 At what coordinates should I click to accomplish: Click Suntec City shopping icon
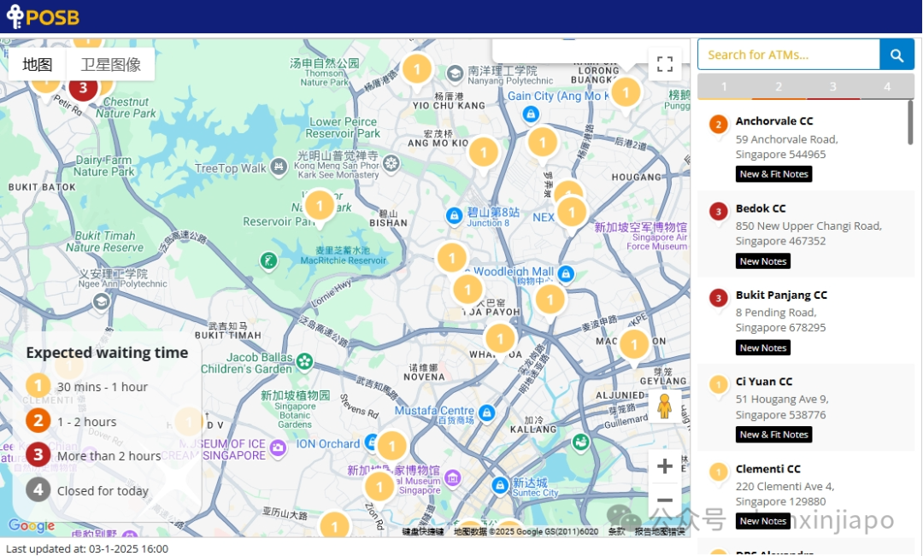500,485
